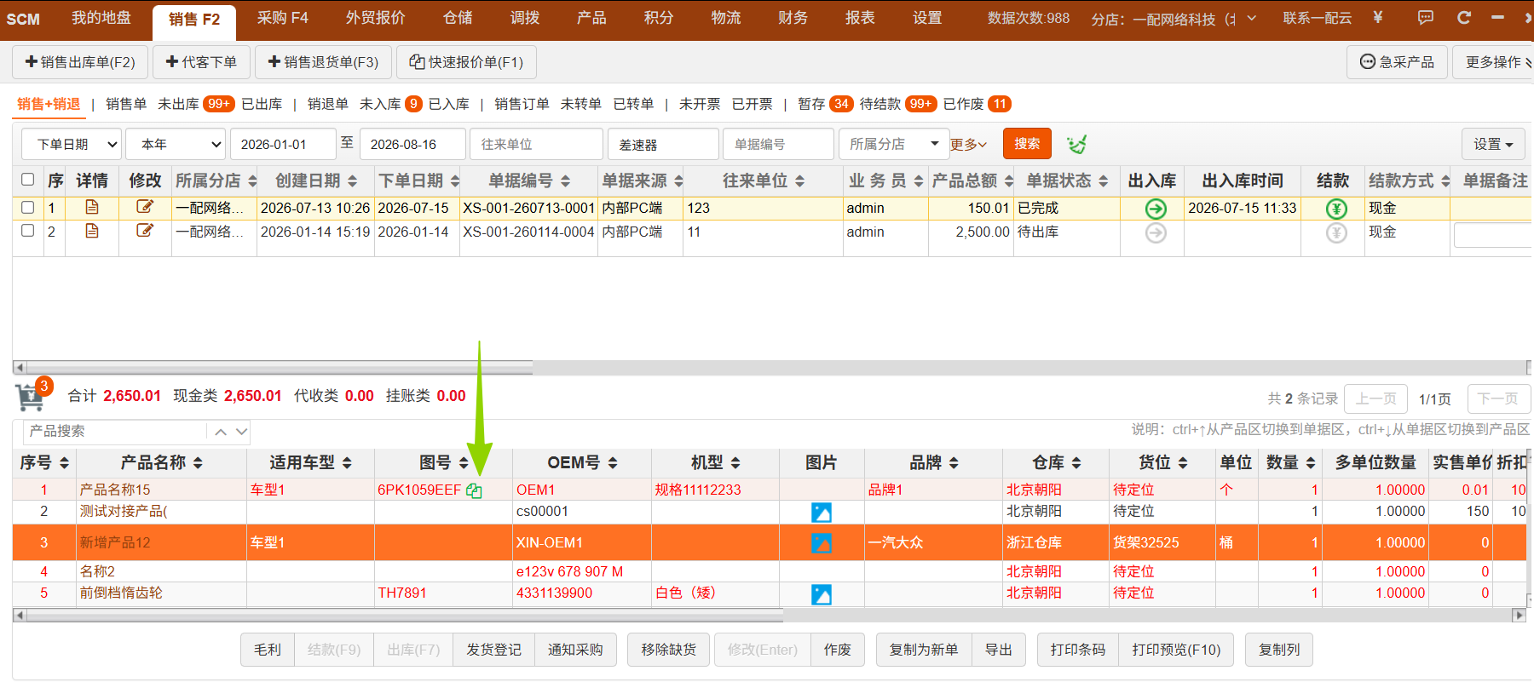Click the refresh icon in top bar
1534x682 pixels.
coord(1464,18)
